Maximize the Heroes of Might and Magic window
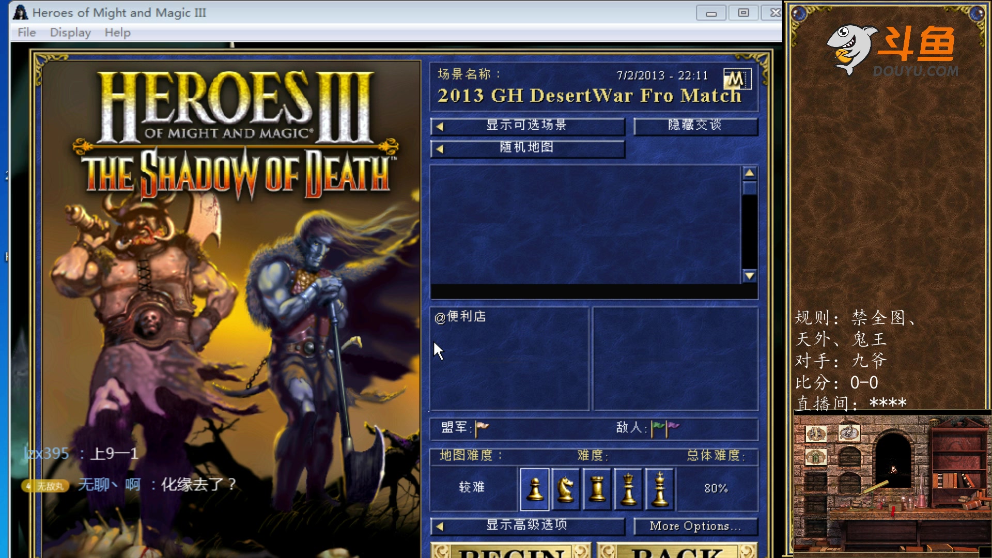The image size is (992, 558). (743, 13)
